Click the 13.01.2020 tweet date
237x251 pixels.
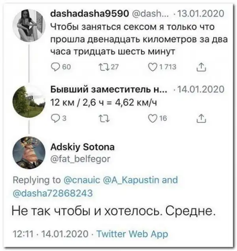(201, 13)
